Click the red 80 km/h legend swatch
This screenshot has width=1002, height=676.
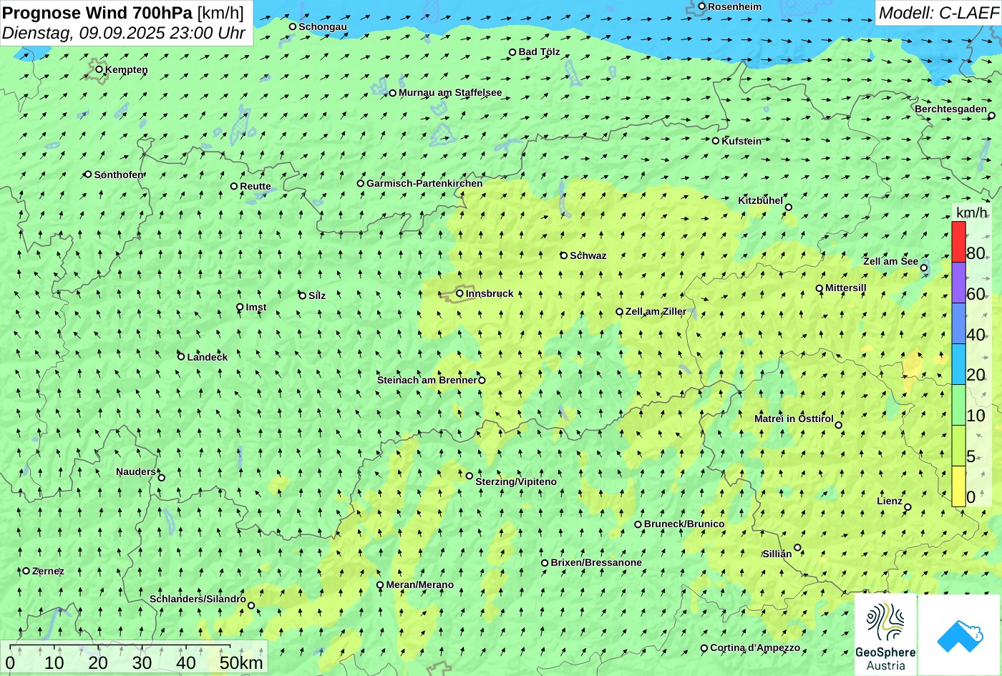click(958, 242)
